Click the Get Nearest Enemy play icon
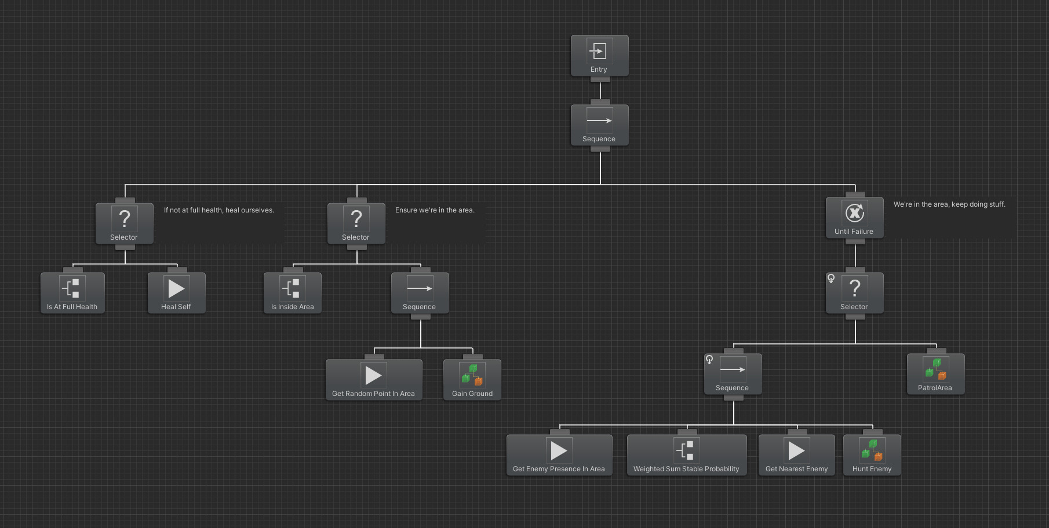The width and height of the screenshot is (1049, 528). [796, 450]
